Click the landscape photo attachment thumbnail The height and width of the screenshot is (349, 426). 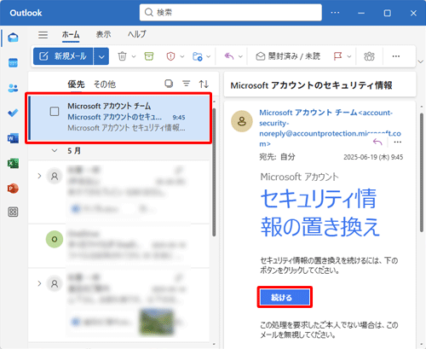point(157,322)
